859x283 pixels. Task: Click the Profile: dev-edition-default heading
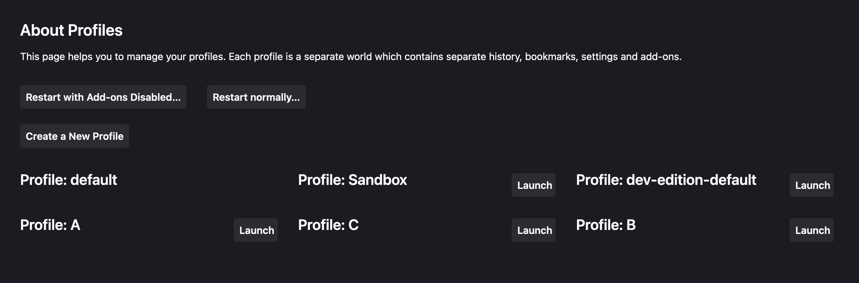pyautogui.click(x=666, y=180)
